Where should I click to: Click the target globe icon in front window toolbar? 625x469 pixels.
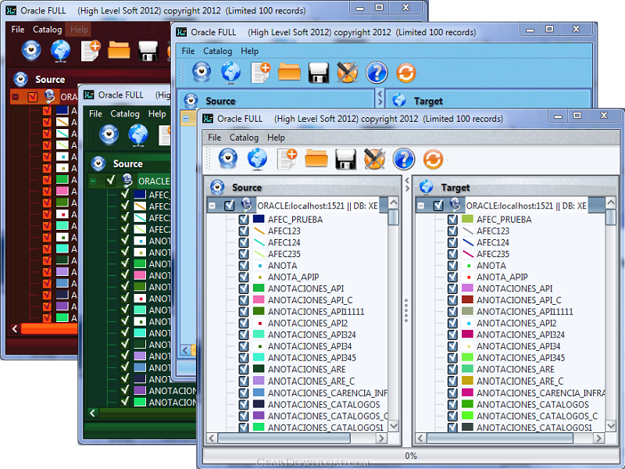[257, 159]
